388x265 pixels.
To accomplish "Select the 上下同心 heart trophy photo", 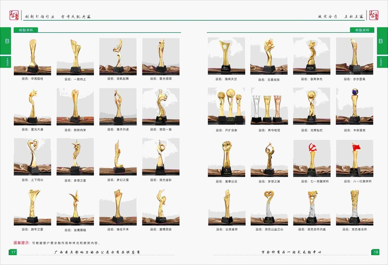I will coord(32,156).
